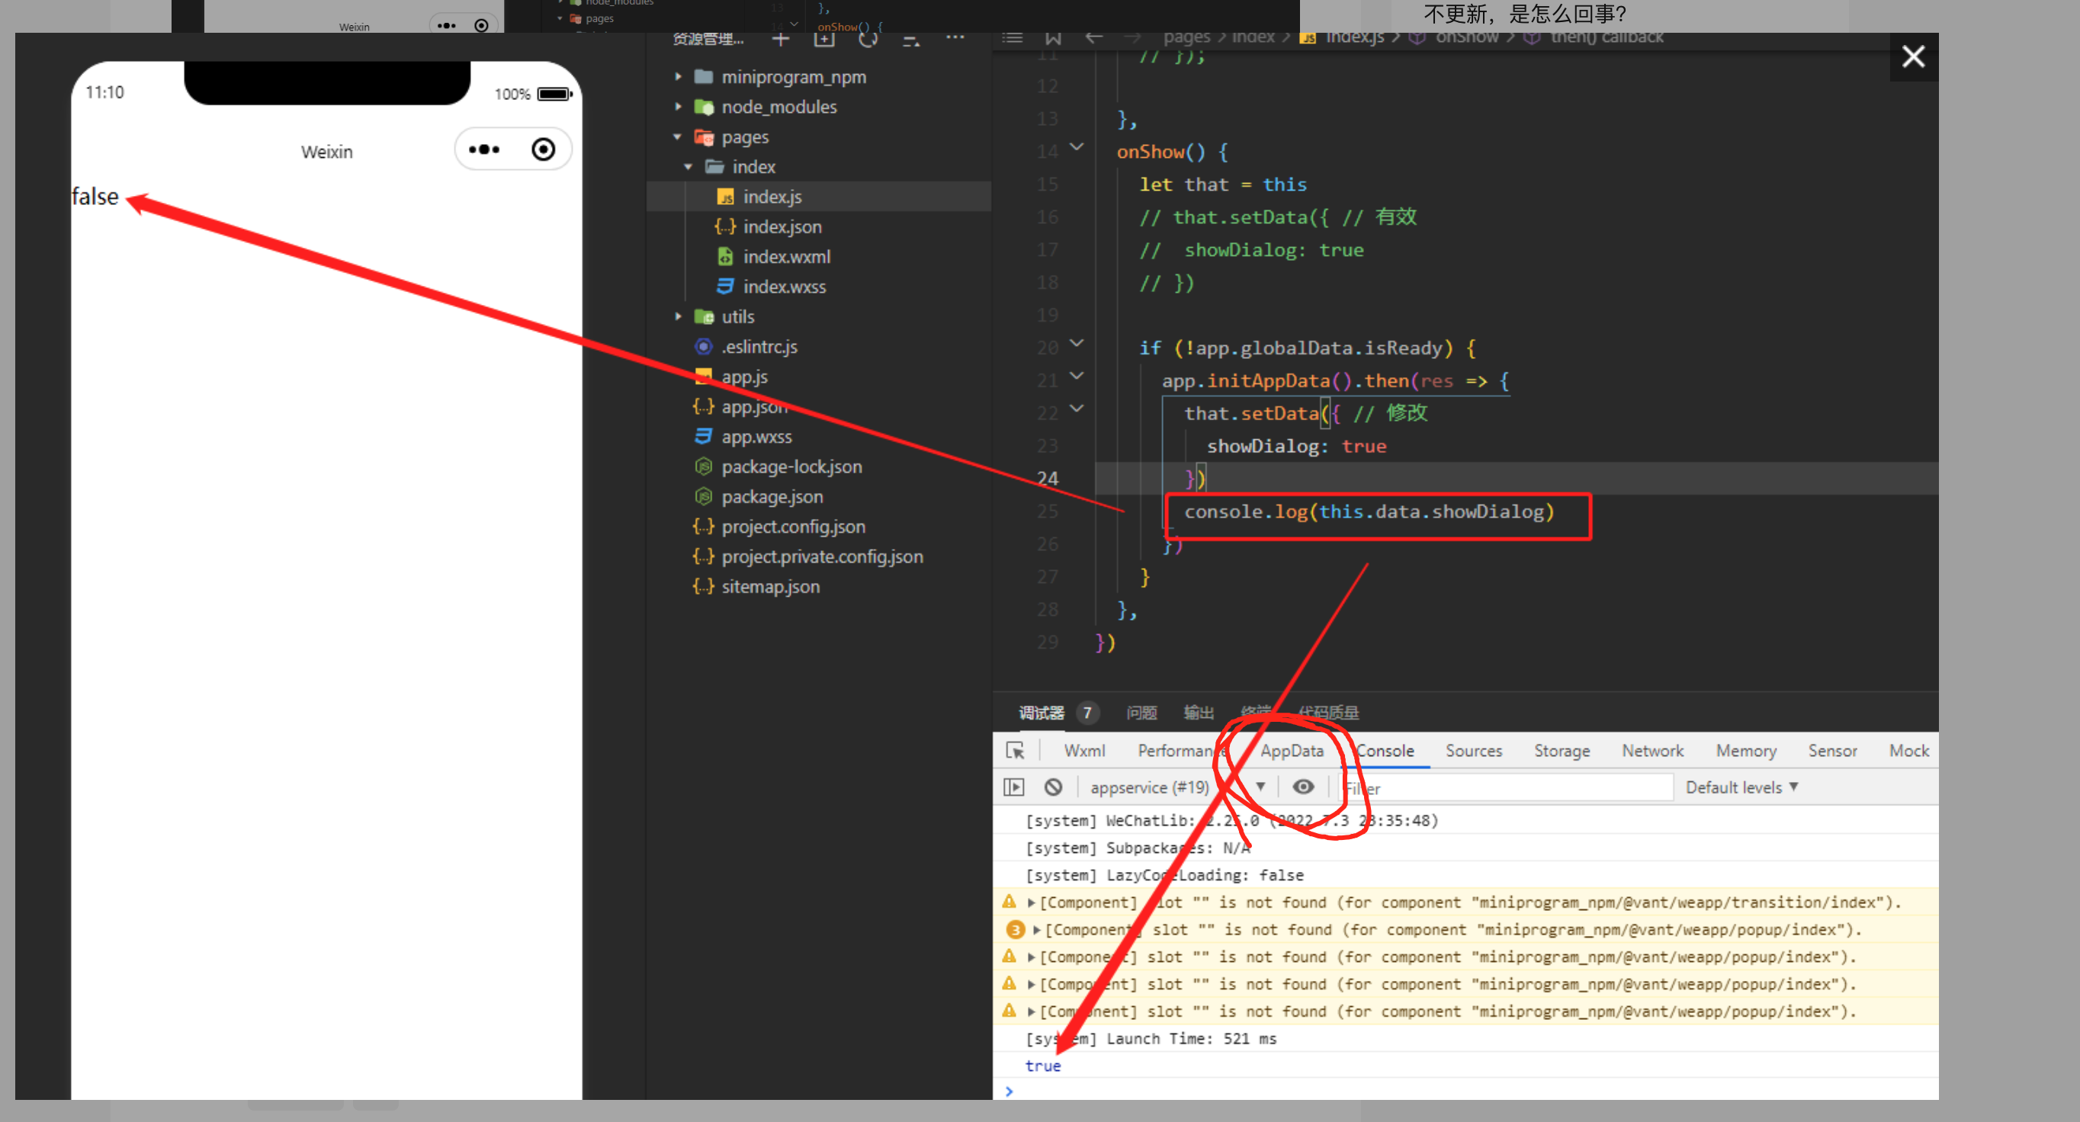This screenshot has width=2080, height=1122.
Task: Tap the simulator capsule record button
Action: coord(544,149)
